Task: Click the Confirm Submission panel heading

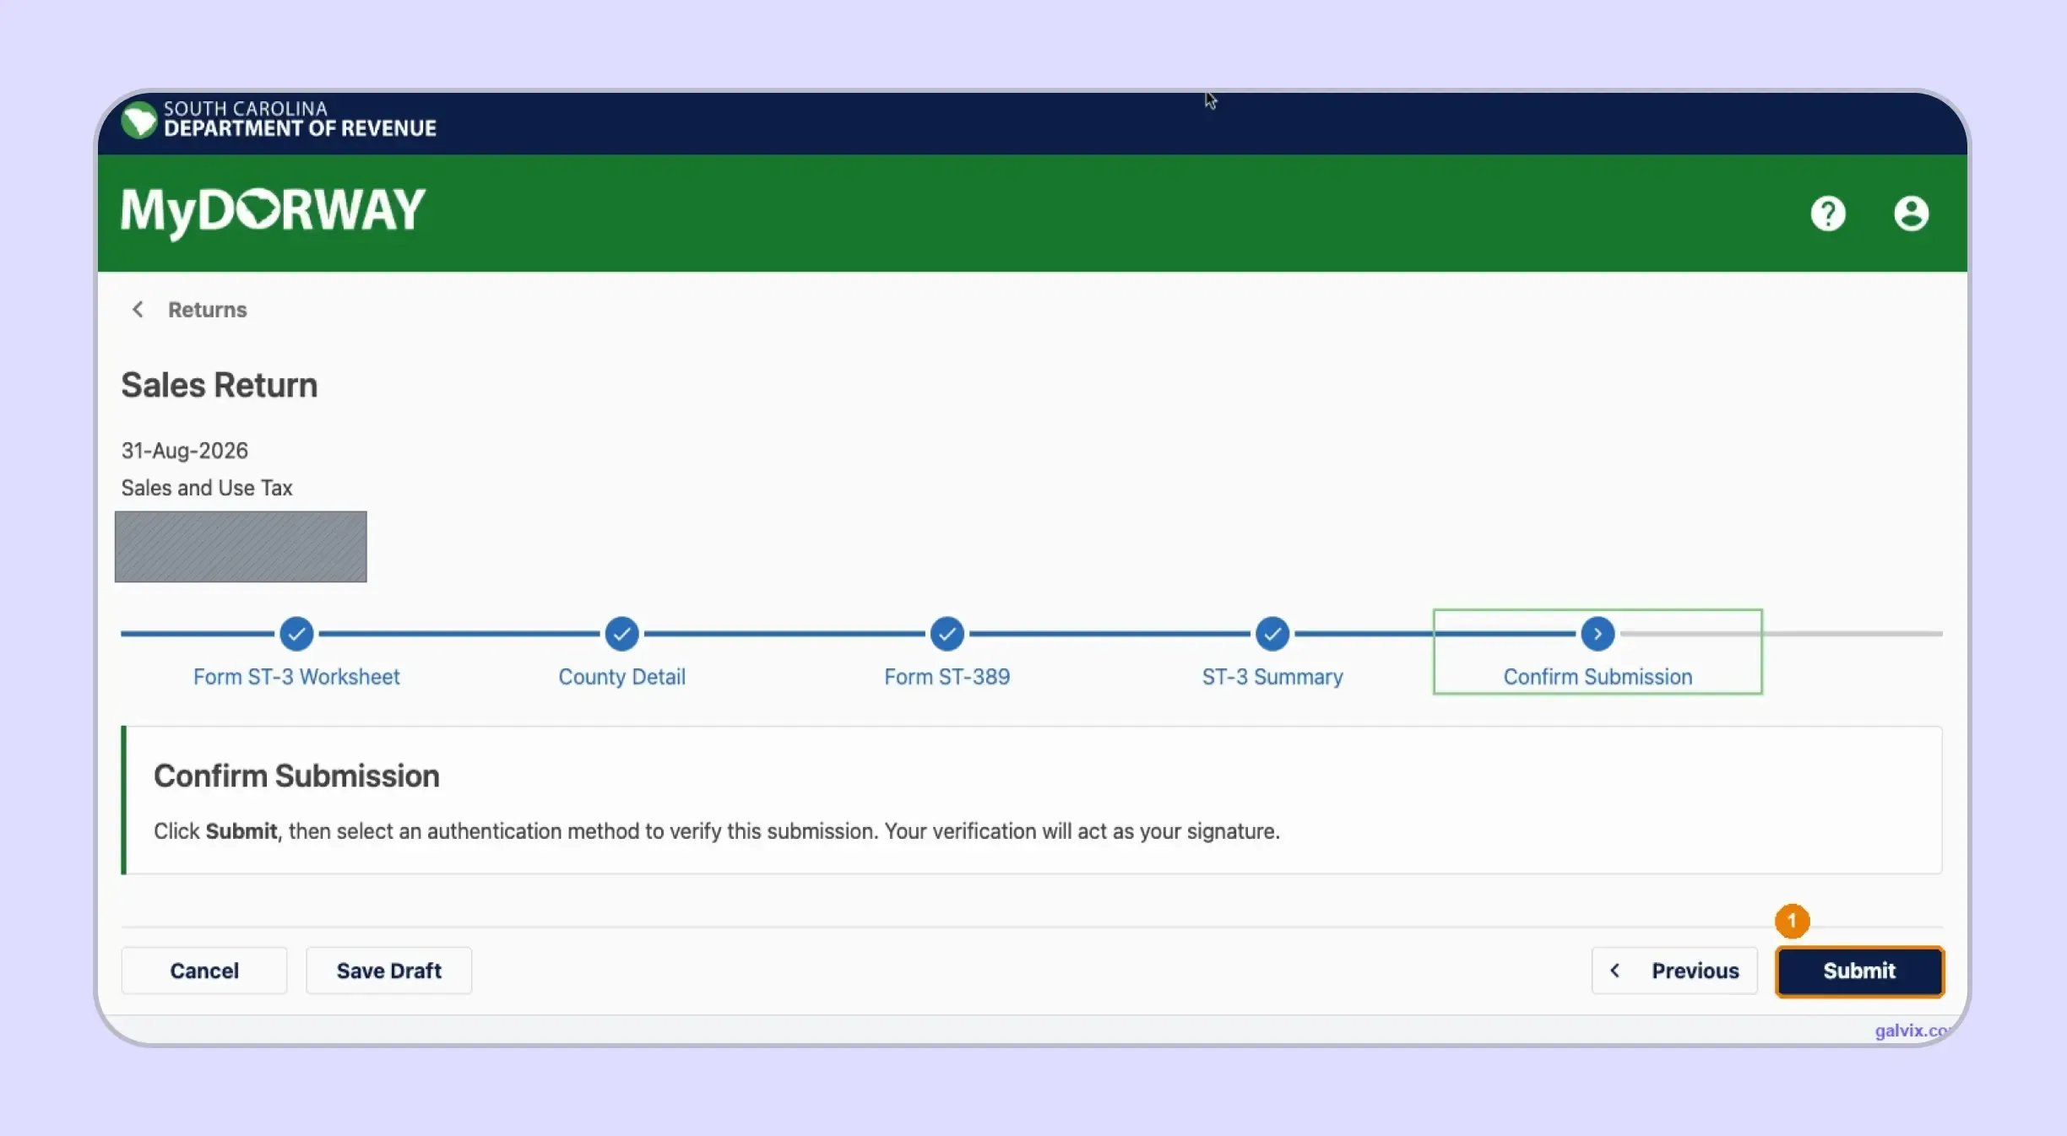Action: [296, 776]
